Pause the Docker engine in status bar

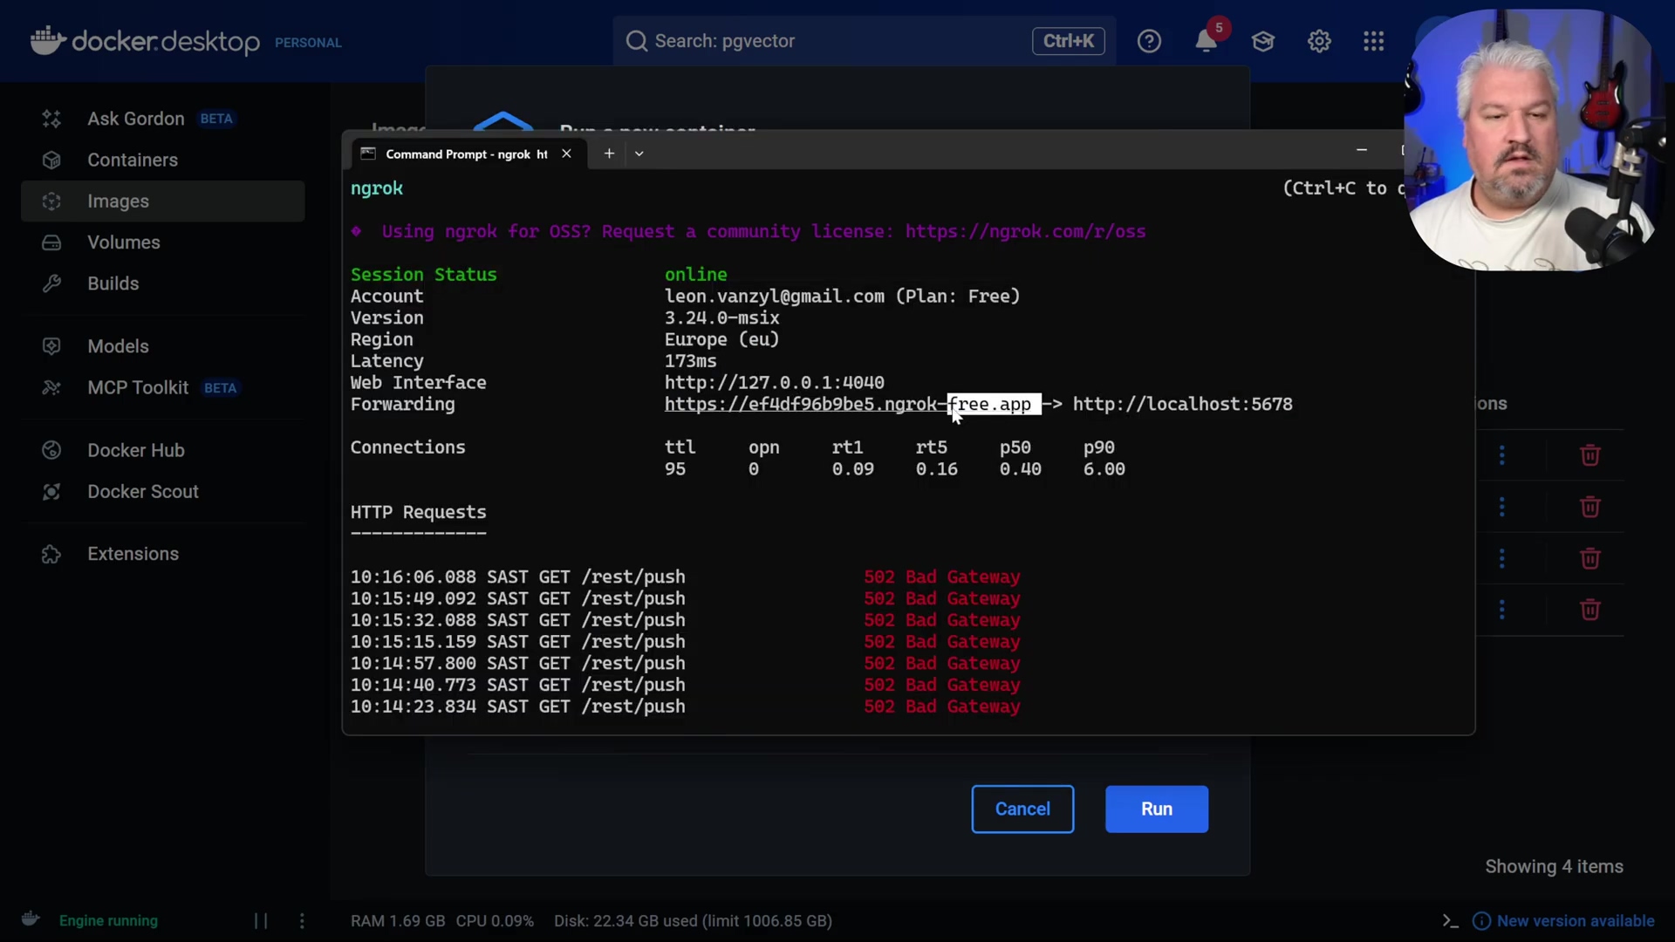pos(261,921)
